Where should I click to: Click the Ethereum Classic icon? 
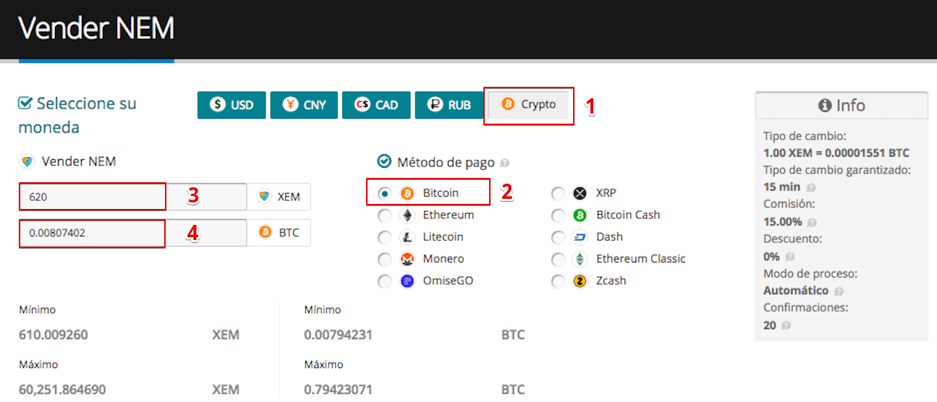click(x=580, y=260)
